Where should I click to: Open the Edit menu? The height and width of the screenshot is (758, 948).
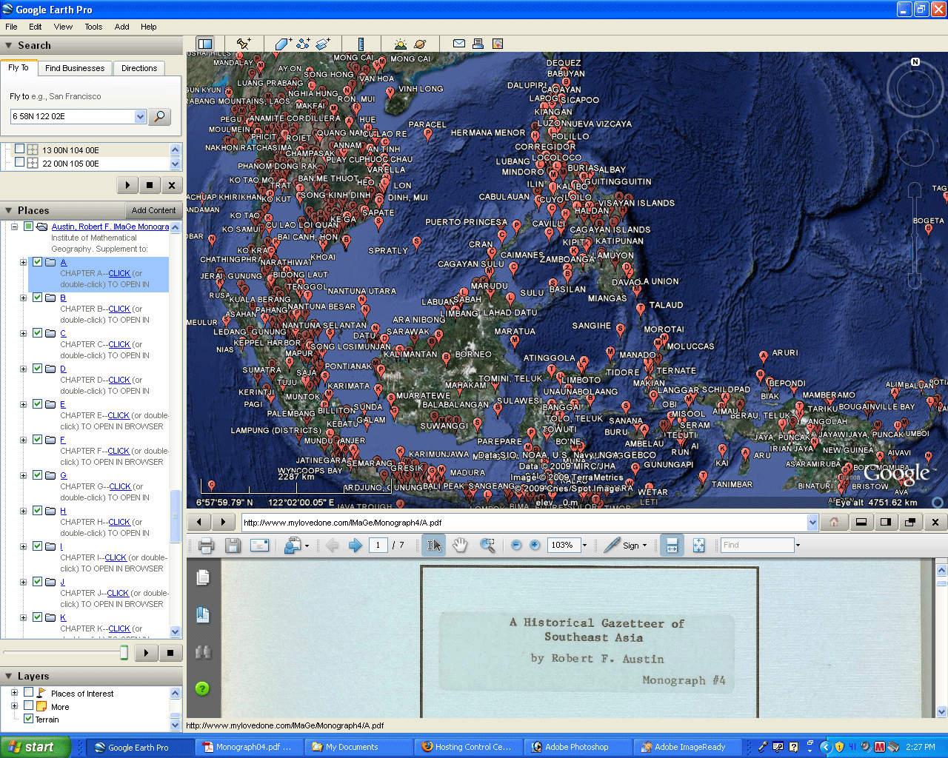[x=36, y=27]
